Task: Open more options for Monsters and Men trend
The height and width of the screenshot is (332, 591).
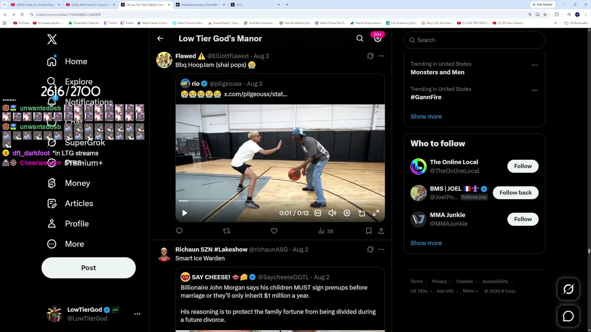Action: pyautogui.click(x=535, y=65)
